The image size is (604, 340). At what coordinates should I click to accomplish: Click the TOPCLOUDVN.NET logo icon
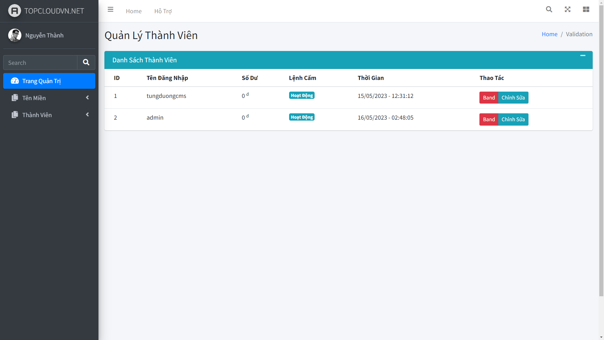[x=14, y=11]
